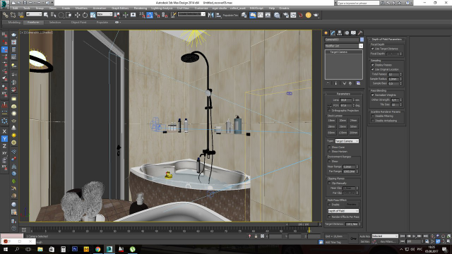Image resolution: width=452 pixels, height=254 pixels.
Task: Click the Auto Key button
Action: point(364,236)
